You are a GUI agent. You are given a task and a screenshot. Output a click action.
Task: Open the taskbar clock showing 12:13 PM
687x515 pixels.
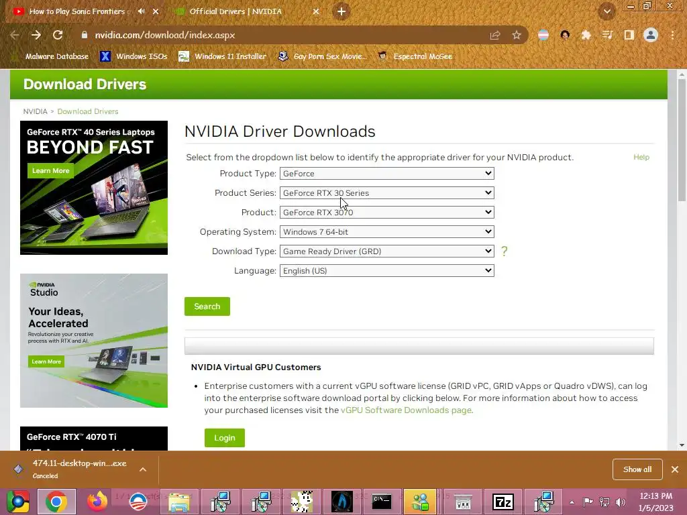pyautogui.click(x=655, y=502)
